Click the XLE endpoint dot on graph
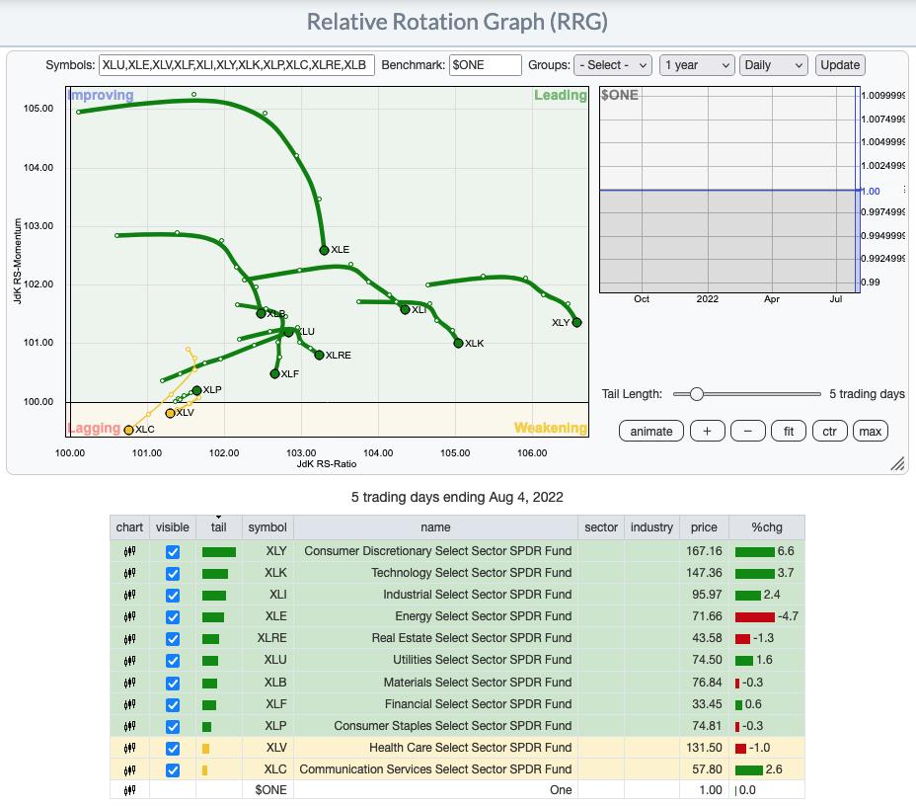Viewport: 916px width, 807px height. (x=324, y=250)
